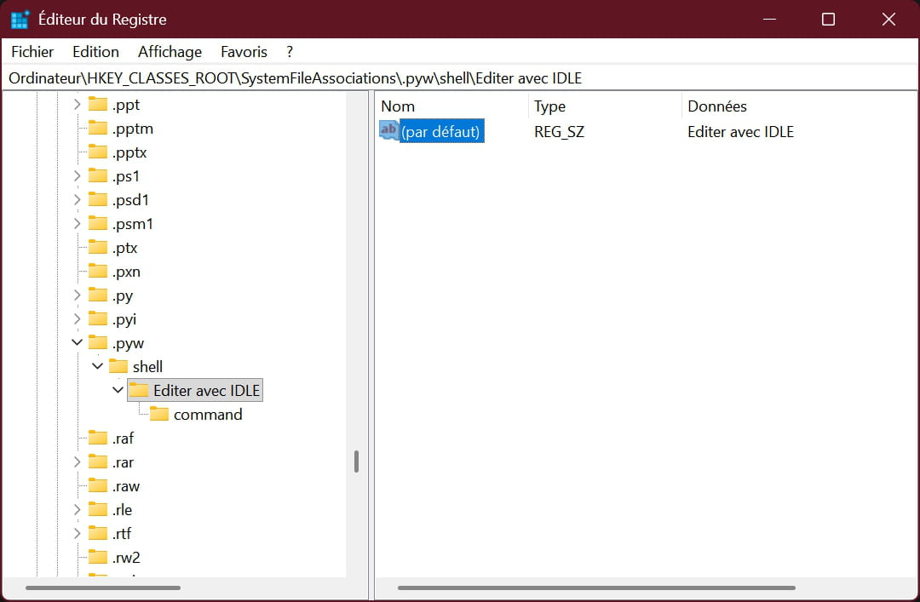
Task: Click the Registry Editor app icon in title bar
Action: pos(20,20)
